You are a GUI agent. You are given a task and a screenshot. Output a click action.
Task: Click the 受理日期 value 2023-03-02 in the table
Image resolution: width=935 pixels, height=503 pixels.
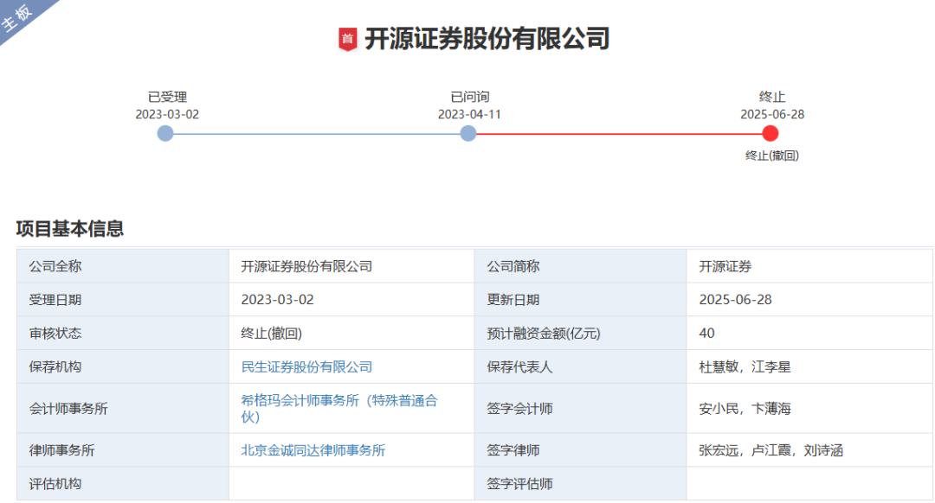tap(277, 299)
